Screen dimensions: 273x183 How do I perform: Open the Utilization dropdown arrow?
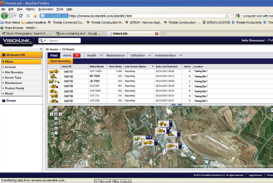149,56
